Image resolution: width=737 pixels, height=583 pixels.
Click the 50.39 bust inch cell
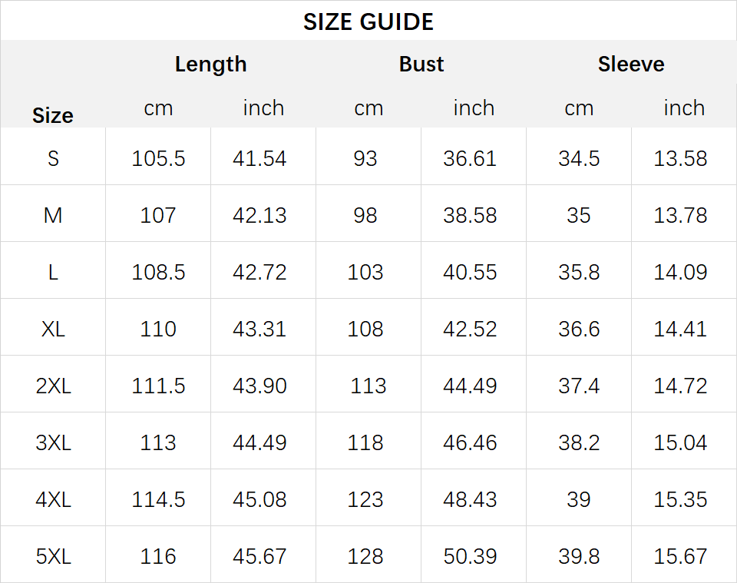(x=470, y=556)
